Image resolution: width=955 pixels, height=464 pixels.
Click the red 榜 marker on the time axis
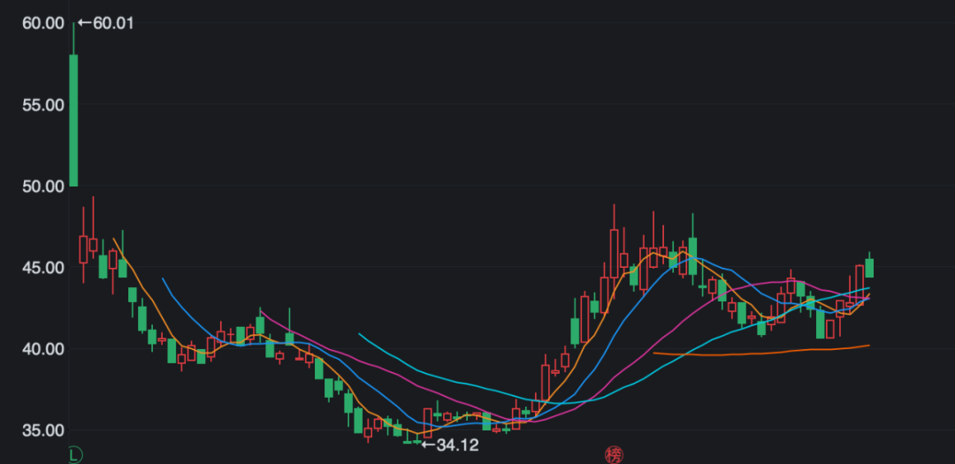[614, 455]
